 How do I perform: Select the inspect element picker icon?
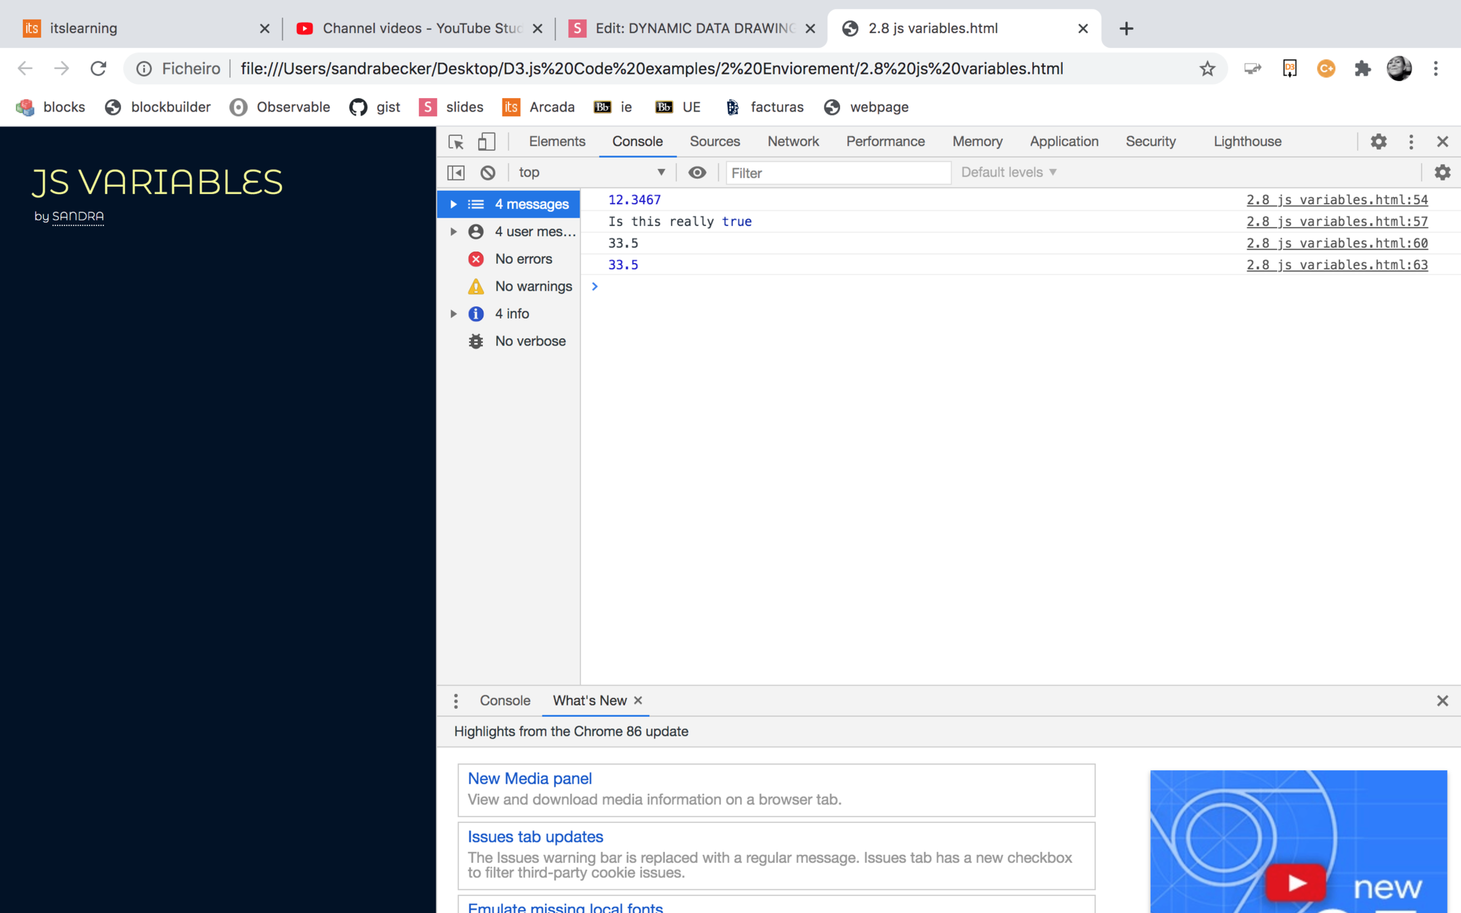[x=455, y=141]
